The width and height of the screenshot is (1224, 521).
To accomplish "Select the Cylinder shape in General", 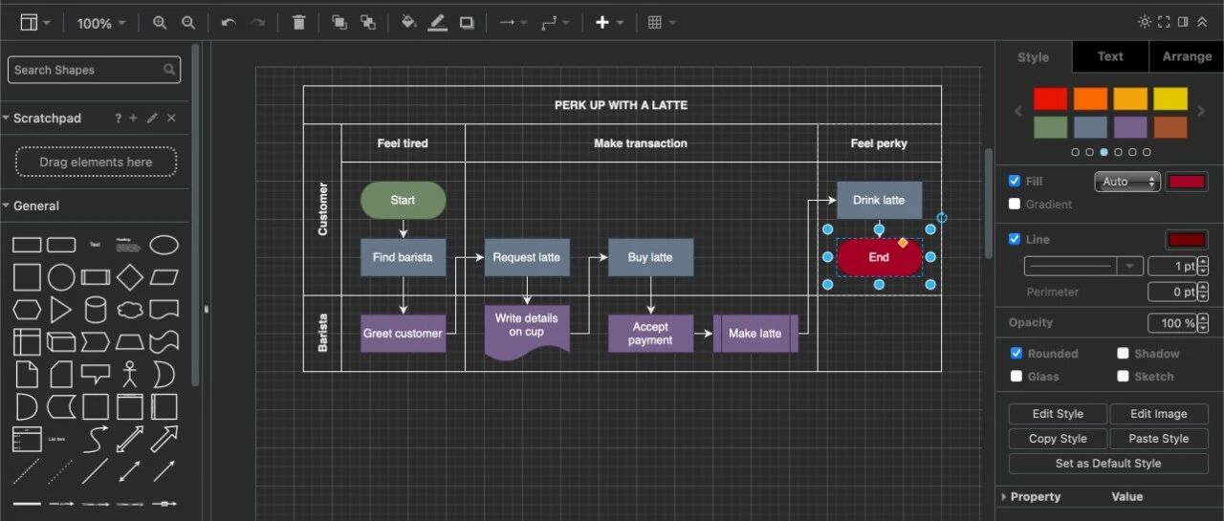I will click(x=96, y=310).
